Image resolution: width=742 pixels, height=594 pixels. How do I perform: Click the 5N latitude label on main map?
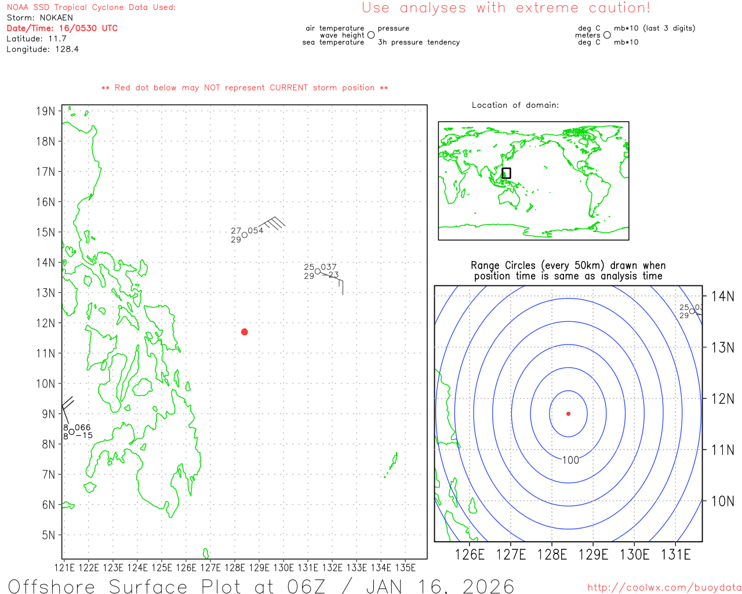tap(48, 535)
